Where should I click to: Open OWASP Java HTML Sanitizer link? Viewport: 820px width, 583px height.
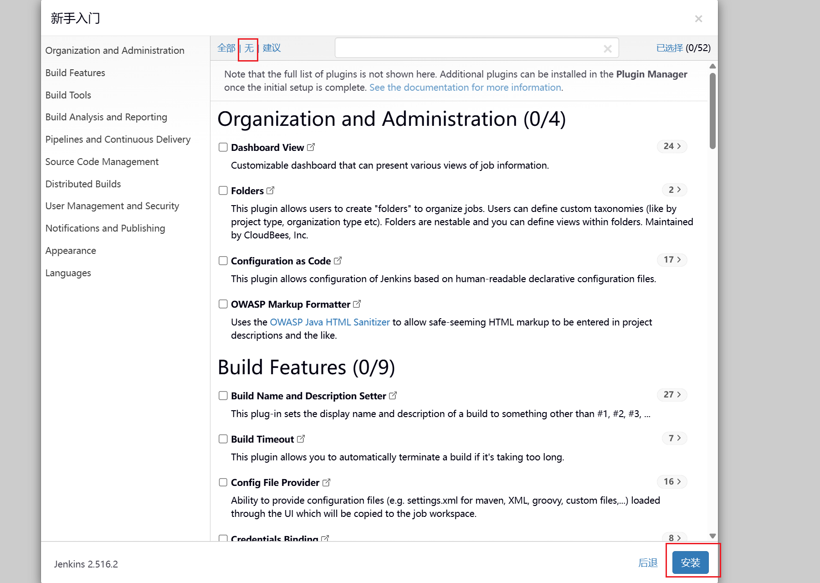pos(330,322)
